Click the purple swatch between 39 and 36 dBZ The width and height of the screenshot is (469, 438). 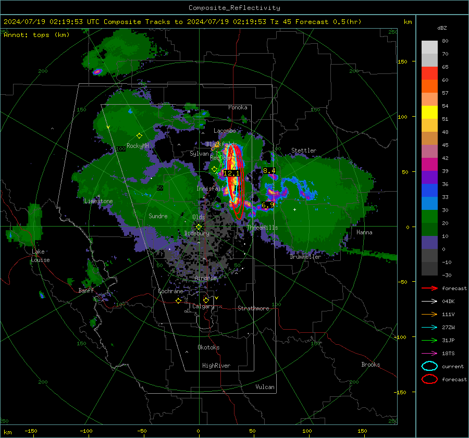[429, 177]
